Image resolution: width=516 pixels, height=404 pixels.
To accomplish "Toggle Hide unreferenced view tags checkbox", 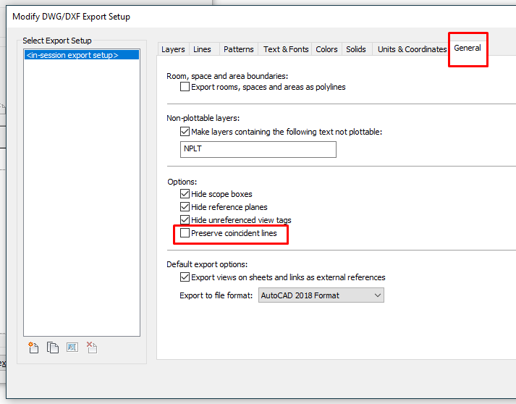I will (x=185, y=219).
